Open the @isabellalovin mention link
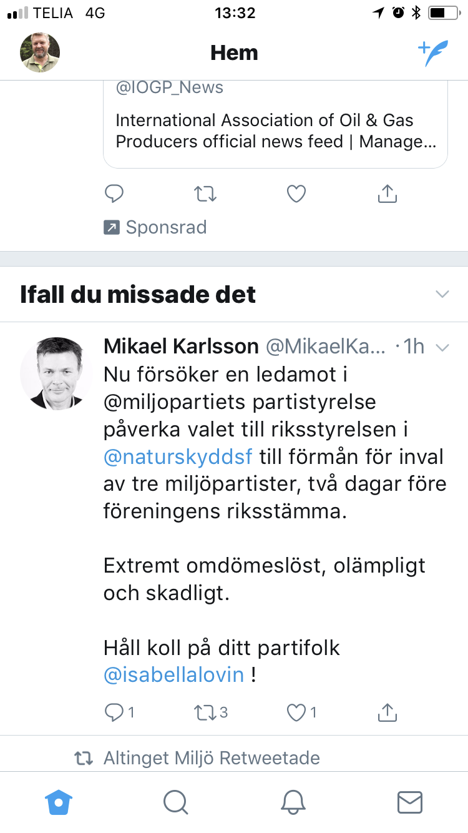Screen dimensions: 468x833 [x=174, y=675]
